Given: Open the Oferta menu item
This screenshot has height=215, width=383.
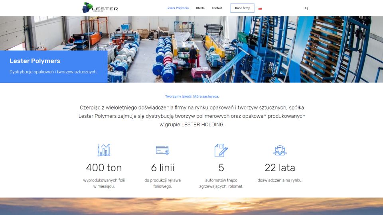Looking at the screenshot, I should tap(200, 8).
